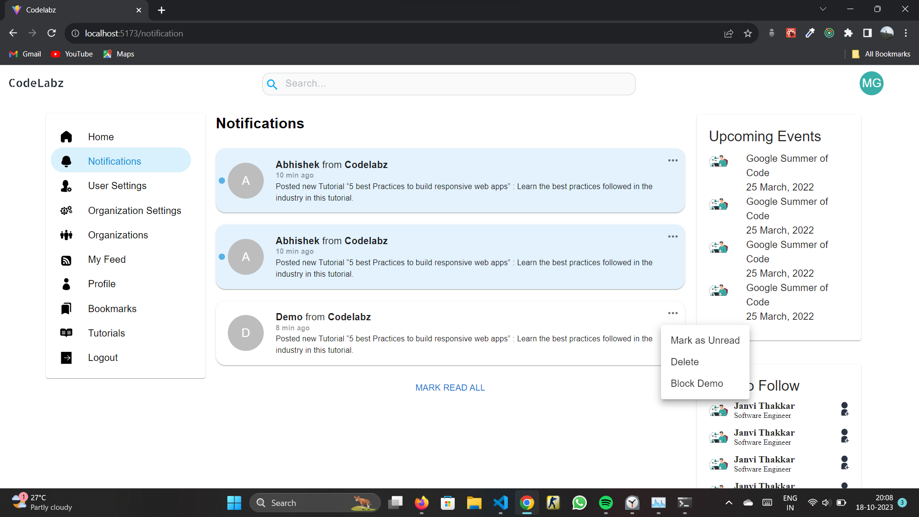Viewport: 919px width, 517px height.
Task: Click the My Feed icon in sidebar
Action: click(66, 260)
